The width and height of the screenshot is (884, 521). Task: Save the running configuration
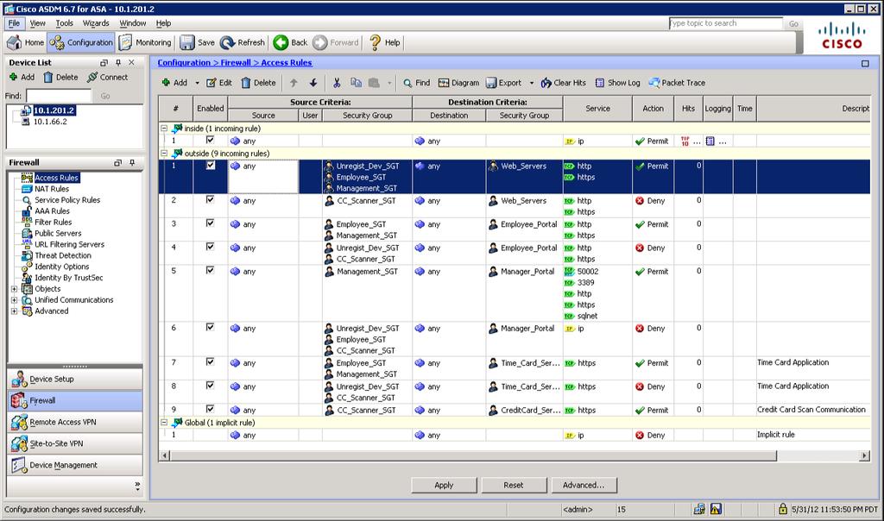pos(198,42)
